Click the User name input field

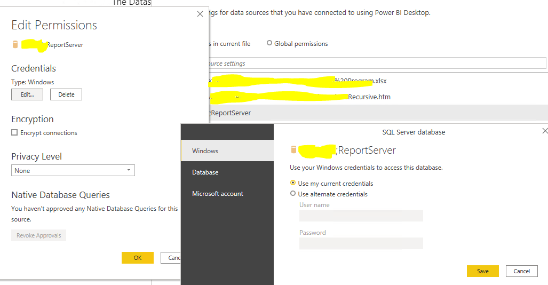click(361, 216)
